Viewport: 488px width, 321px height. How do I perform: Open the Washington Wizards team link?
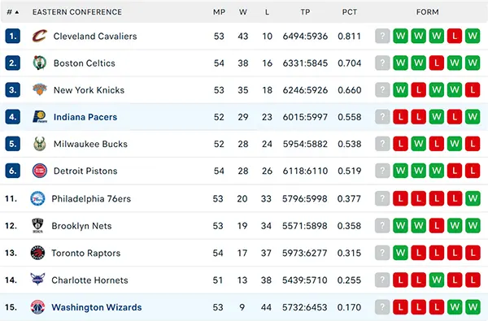tap(97, 307)
